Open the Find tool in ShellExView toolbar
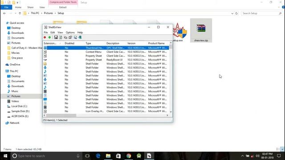Viewport: 285px width, 160px height. pos(75,37)
